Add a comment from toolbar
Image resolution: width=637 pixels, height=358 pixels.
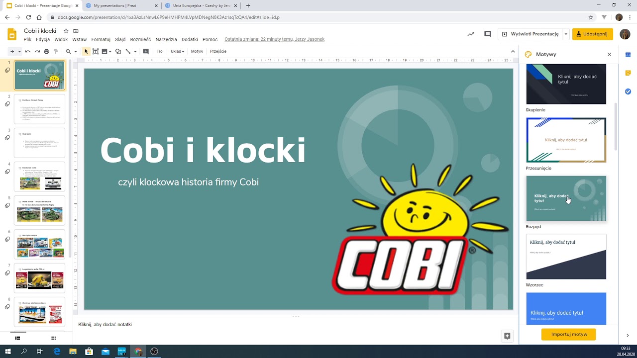[146, 51]
